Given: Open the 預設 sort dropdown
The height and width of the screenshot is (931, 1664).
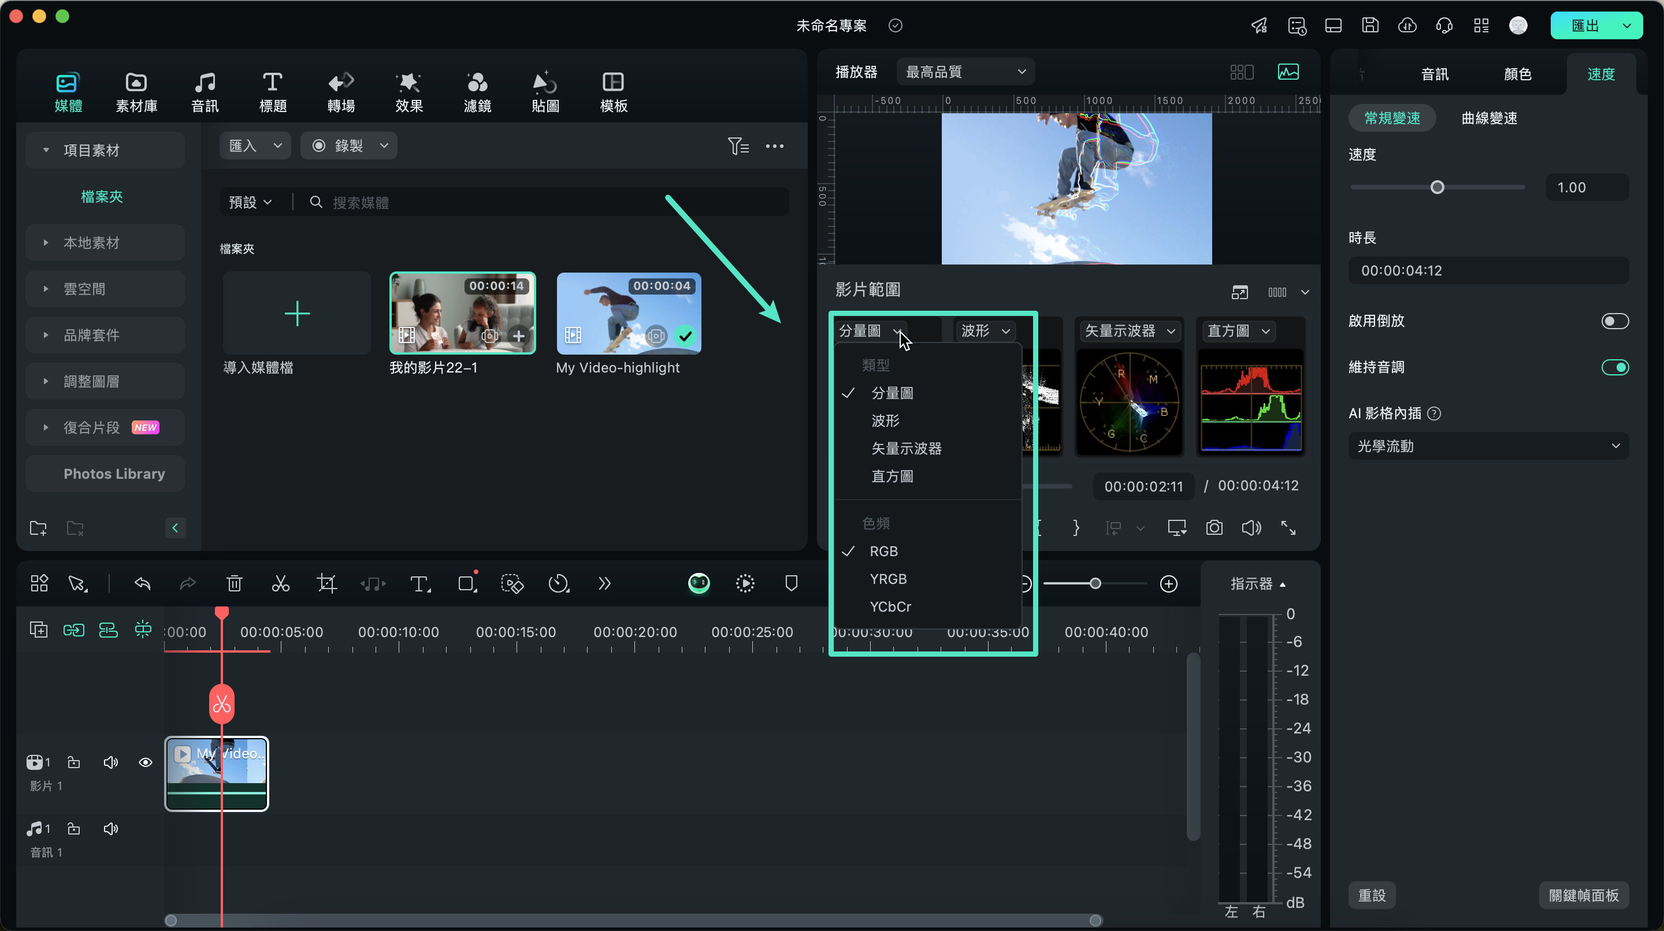Looking at the screenshot, I should coord(251,203).
